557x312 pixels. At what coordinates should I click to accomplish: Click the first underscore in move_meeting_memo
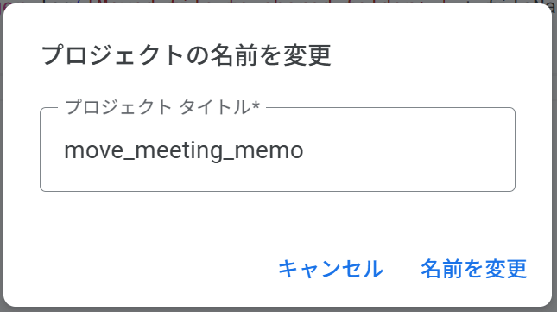click(x=129, y=159)
